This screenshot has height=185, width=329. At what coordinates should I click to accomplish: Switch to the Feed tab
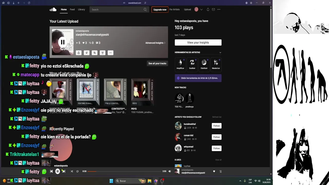pos(72,10)
